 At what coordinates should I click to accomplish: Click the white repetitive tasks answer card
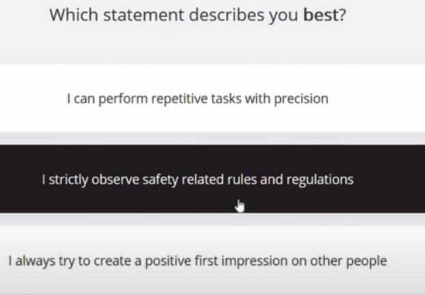[212, 98]
